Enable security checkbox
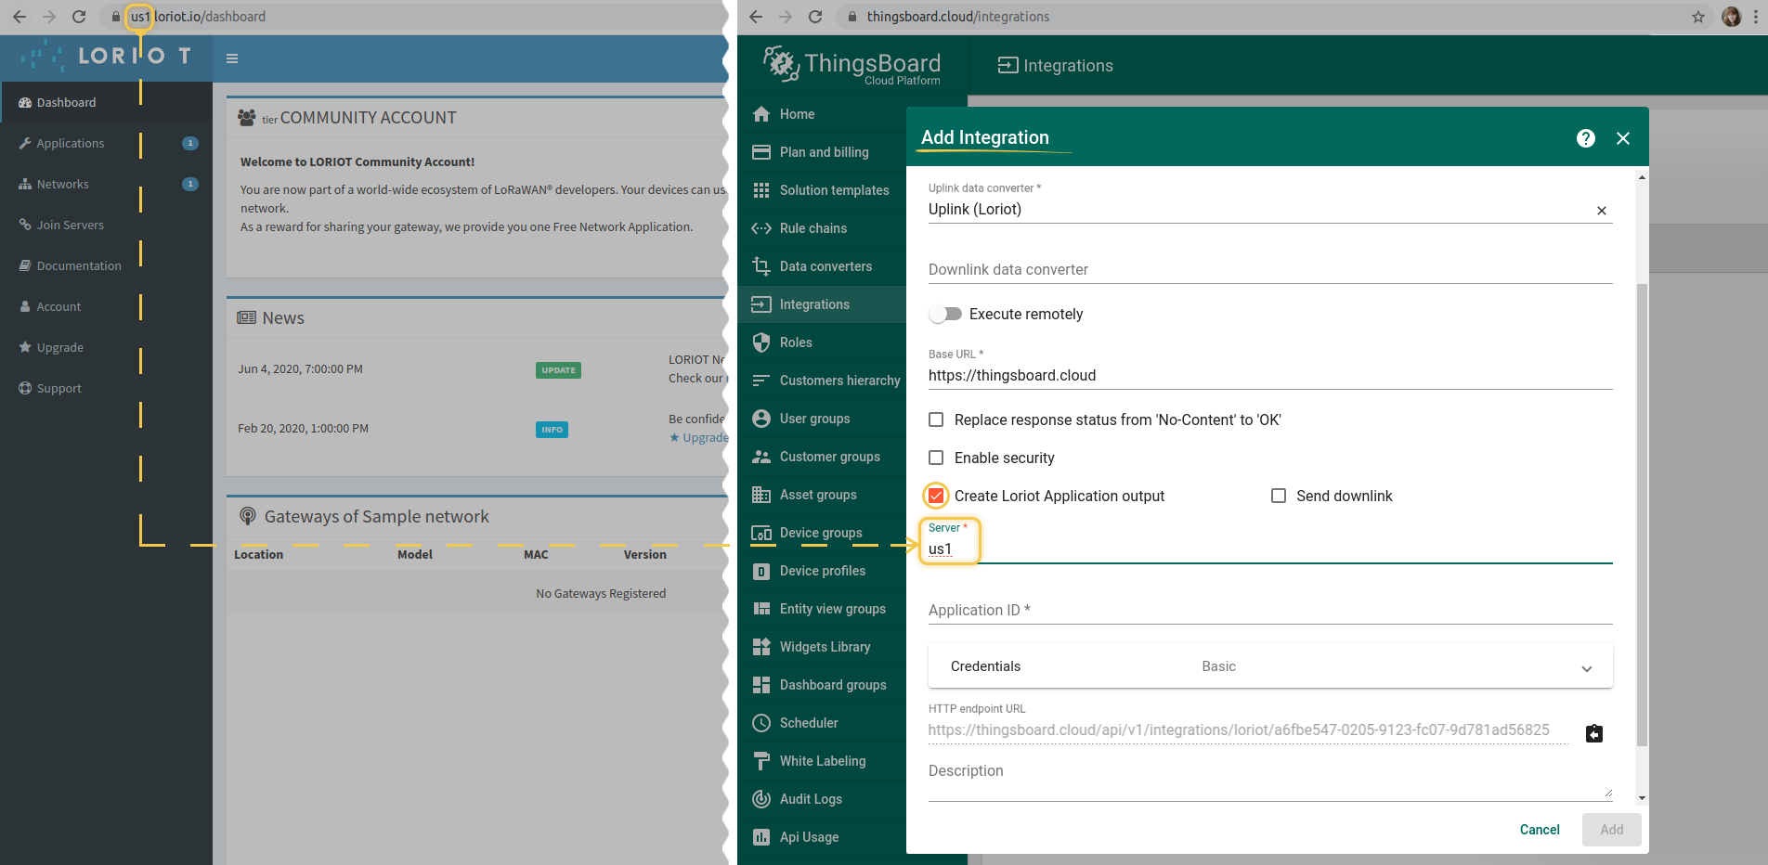1768x865 pixels. (x=936, y=458)
